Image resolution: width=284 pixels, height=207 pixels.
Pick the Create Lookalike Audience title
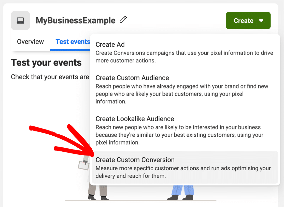[135, 119]
